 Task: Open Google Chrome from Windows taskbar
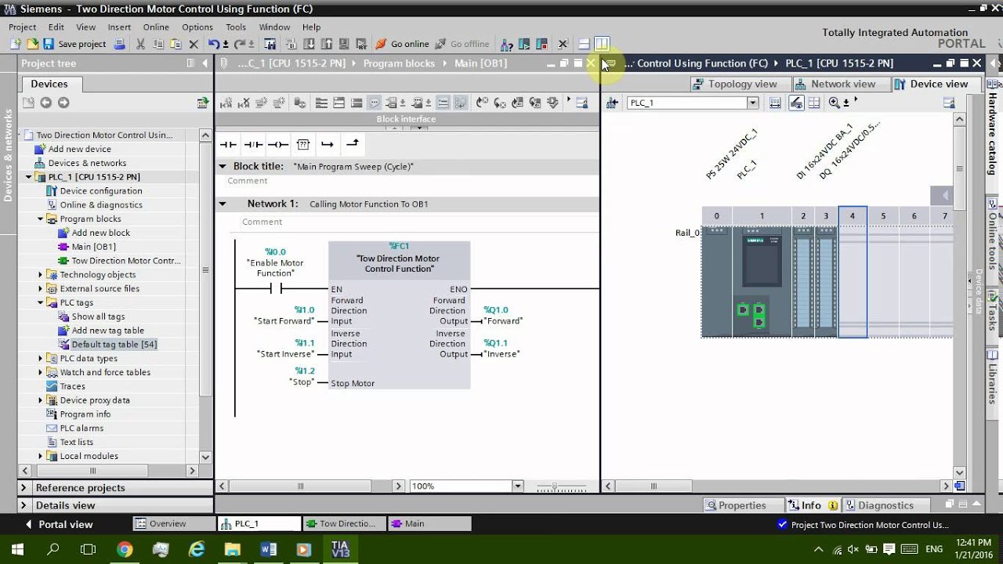(125, 549)
